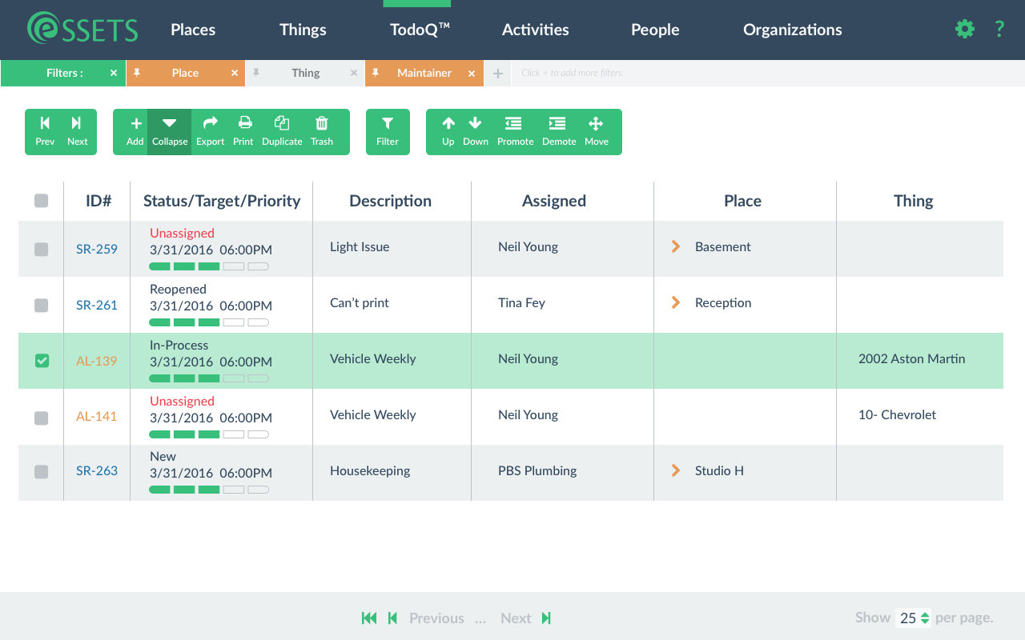This screenshot has width=1025, height=640.
Task: Collapse rows with the Collapse button
Action: point(170,131)
